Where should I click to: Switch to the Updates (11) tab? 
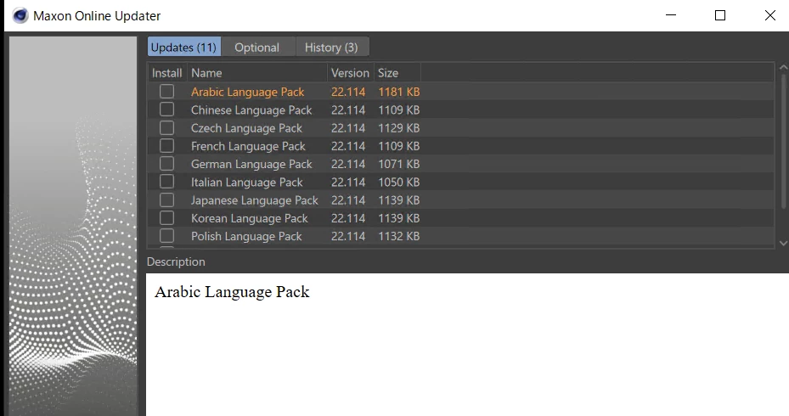[x=183, y=48]
